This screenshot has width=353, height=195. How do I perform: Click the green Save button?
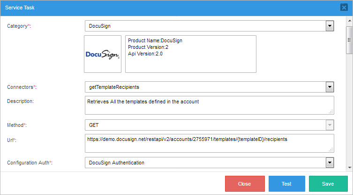[x=328, y=184]
